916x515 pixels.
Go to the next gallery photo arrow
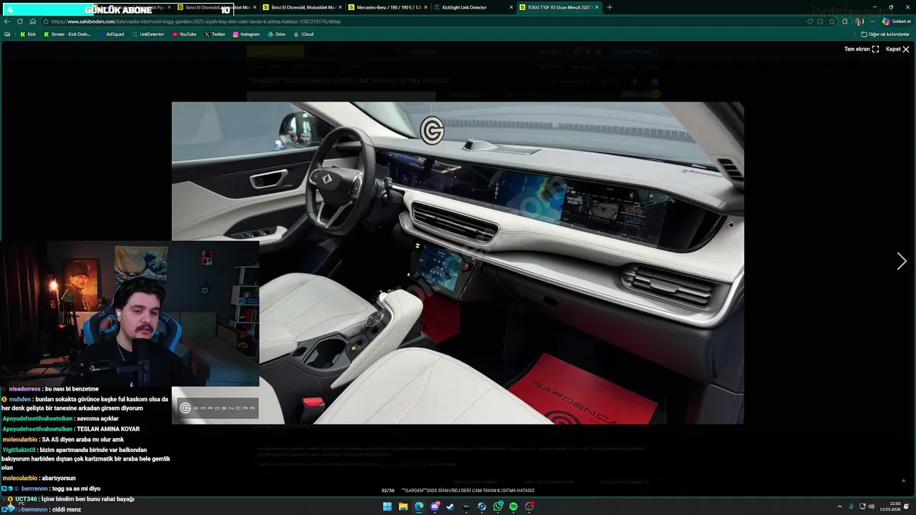click(902, 262)
